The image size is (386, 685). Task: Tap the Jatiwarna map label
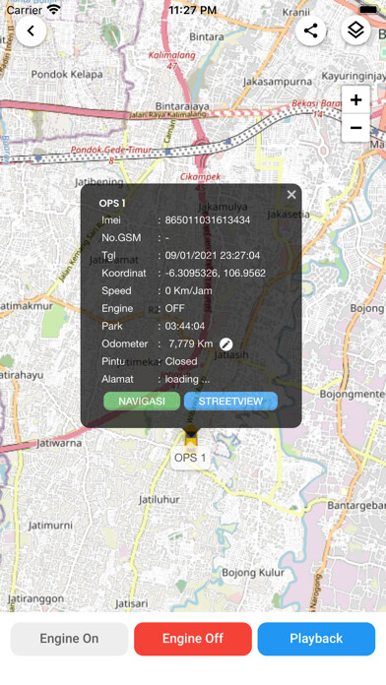point(59,444)
